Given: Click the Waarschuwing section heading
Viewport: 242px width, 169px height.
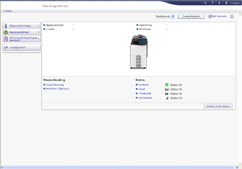Looking at the screenshot, I should tap(54, 80).
